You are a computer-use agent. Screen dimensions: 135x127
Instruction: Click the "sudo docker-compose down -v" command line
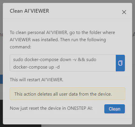click(x=45, y=60)
